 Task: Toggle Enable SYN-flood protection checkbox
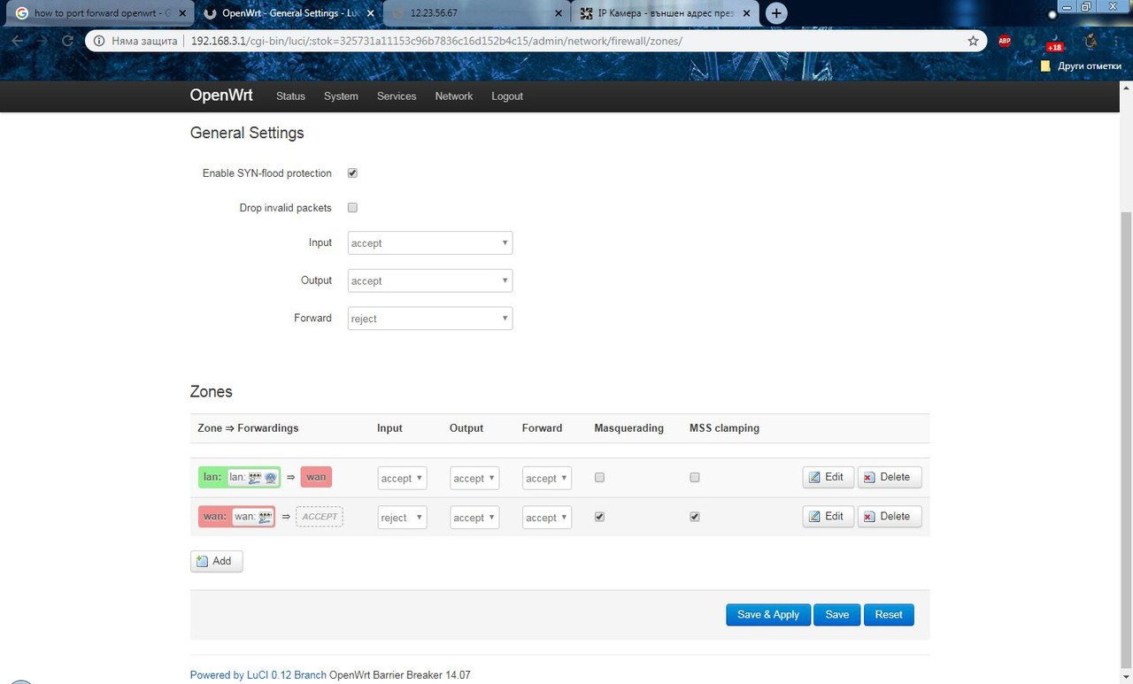[x=352, y=173]
